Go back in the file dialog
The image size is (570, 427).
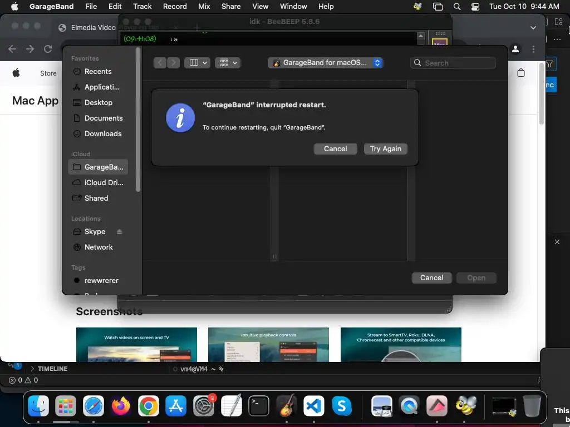pos(160,63)
